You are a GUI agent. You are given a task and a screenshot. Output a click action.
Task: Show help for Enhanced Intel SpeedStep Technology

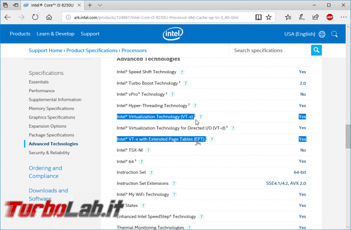point(201,217)
